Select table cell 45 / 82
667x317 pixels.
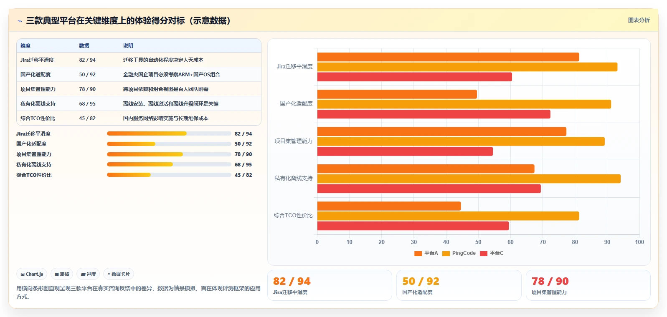pos(87,118)
